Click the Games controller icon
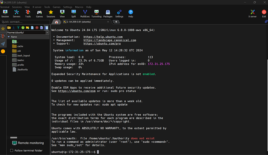This screenshot has width=268, height=155. point(39,14)
